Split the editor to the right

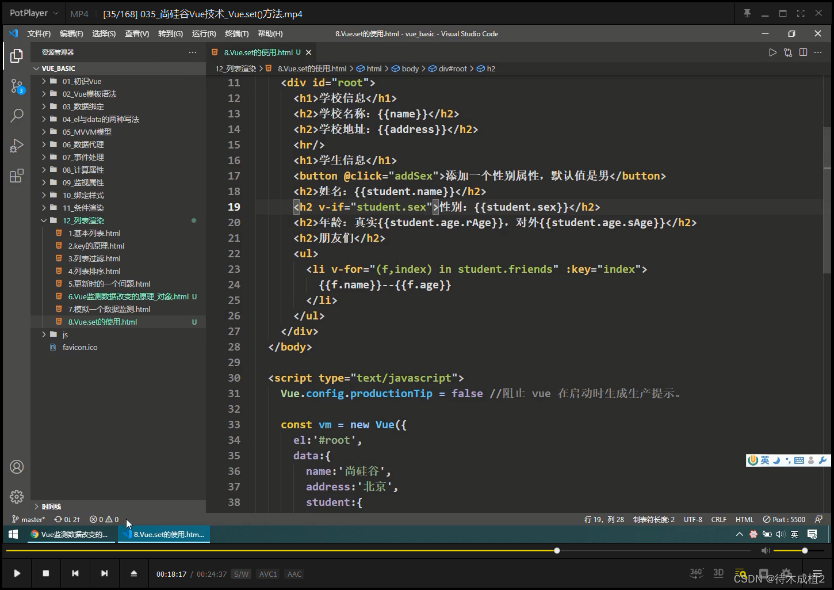[803, 52]
